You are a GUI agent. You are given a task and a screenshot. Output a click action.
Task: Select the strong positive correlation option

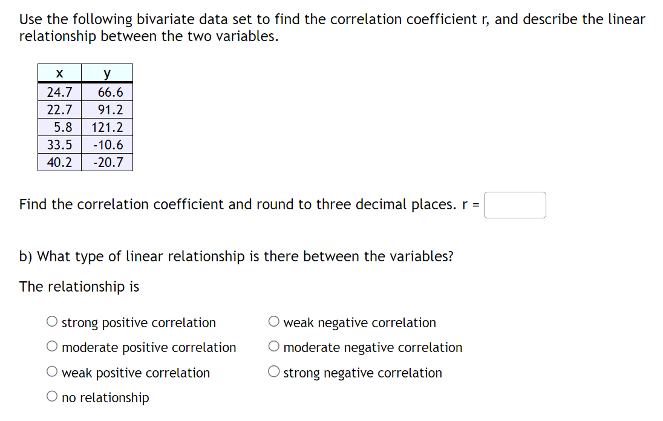(x=52, y=321)
